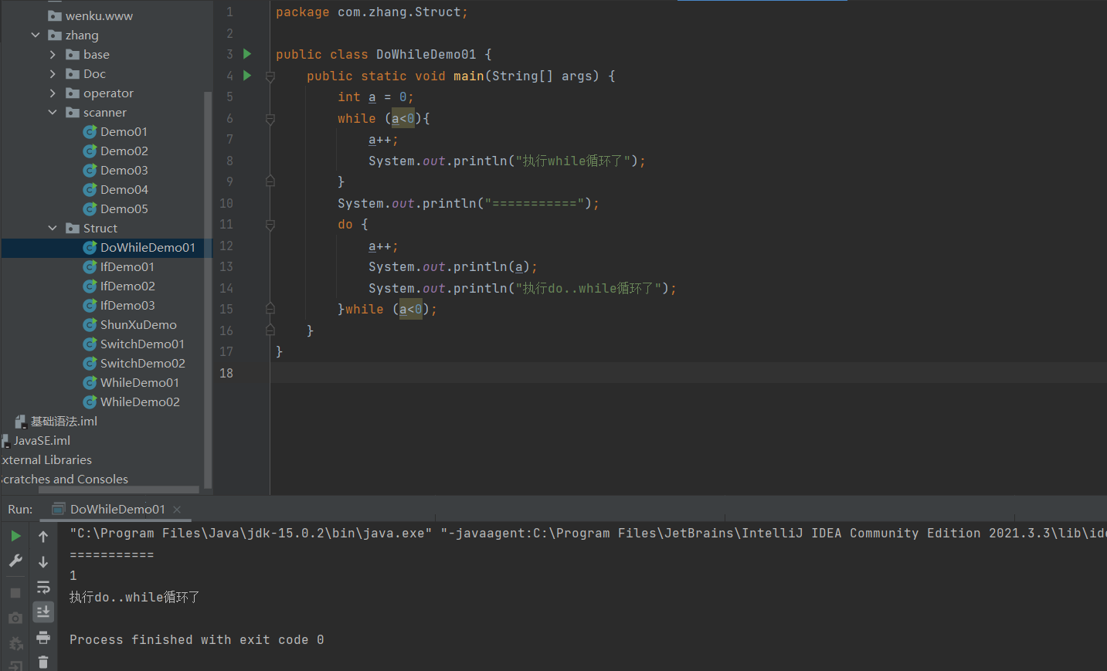This screenshot has height=671, width=1107.
Task: Open ShunXuDemo class file
Action: (x=138, y=324)
